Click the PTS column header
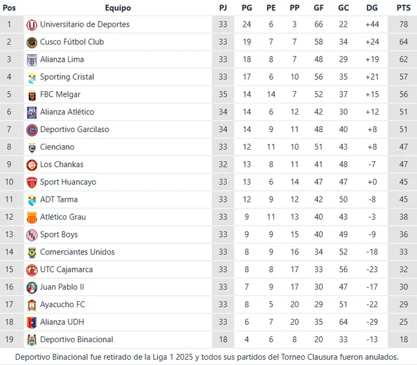 [x=403, y=8]
